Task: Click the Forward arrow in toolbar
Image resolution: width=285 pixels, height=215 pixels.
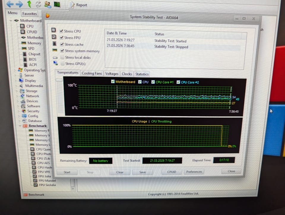Action: tap(19, 4)
